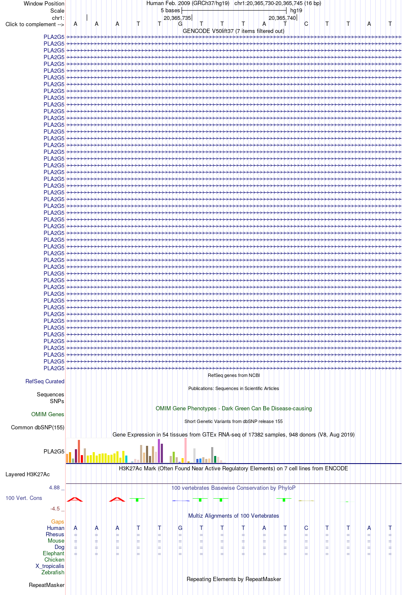Select the Chicken species label
The height and width of the screenshot is (595, 402).
click(x=54, y=560)
